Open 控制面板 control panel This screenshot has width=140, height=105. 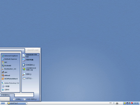(x=28, y=65)
